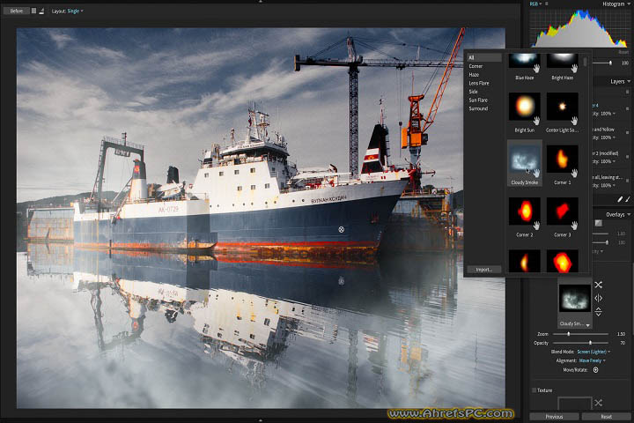Click the stamp icon in the top toolbar
634x423 pixels.
[41, 11]
